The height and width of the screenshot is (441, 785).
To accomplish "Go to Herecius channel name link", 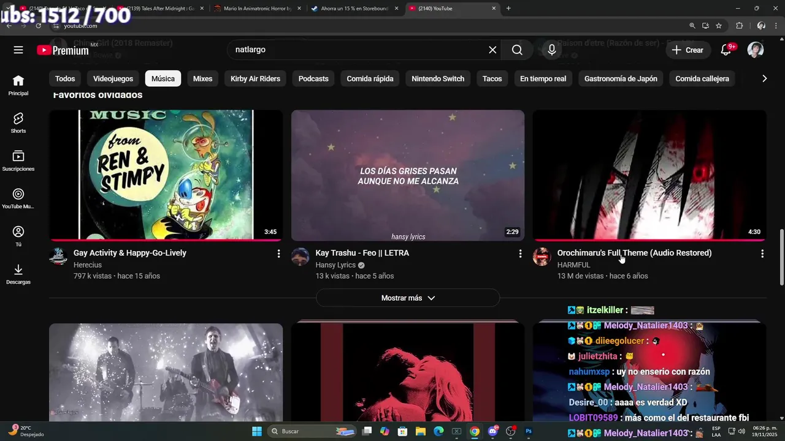I will [88, 265].
